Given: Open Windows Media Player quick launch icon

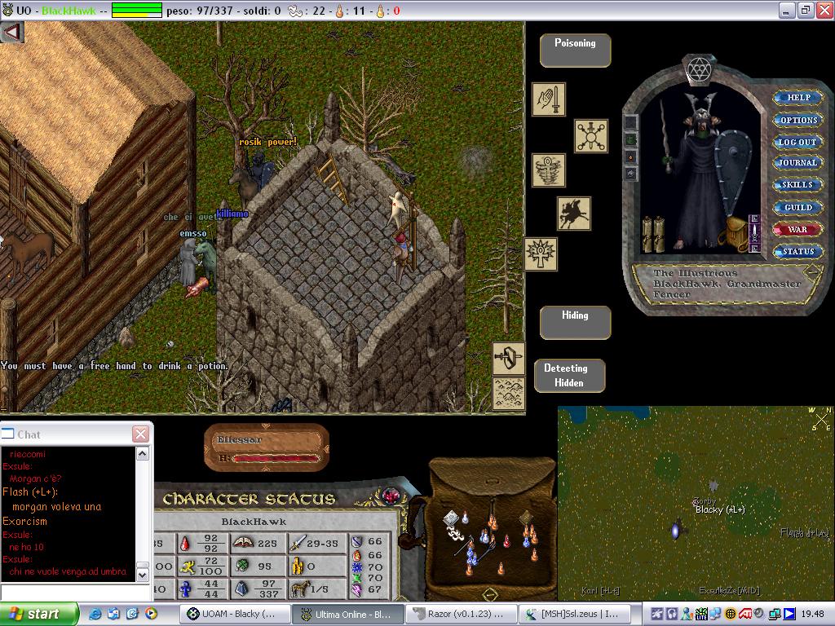Looking at the screenshot, I should (151, 614).
